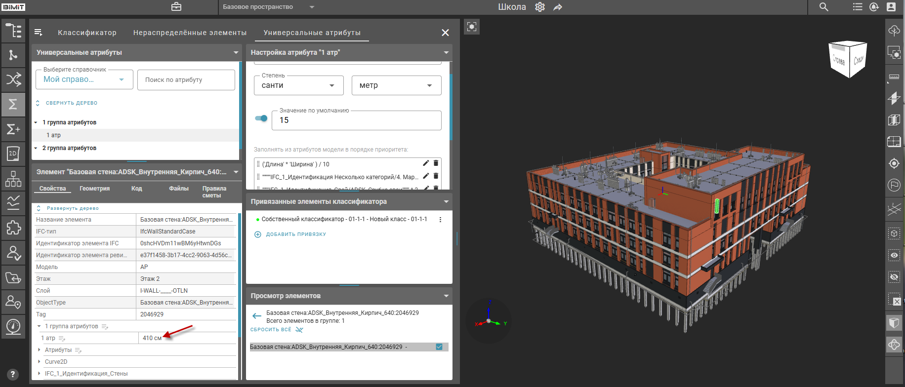The height and width of the screenshot is (387, 905).
Task: Uncheck the Базовая стена element checkbox
Action: coord(439,347)
